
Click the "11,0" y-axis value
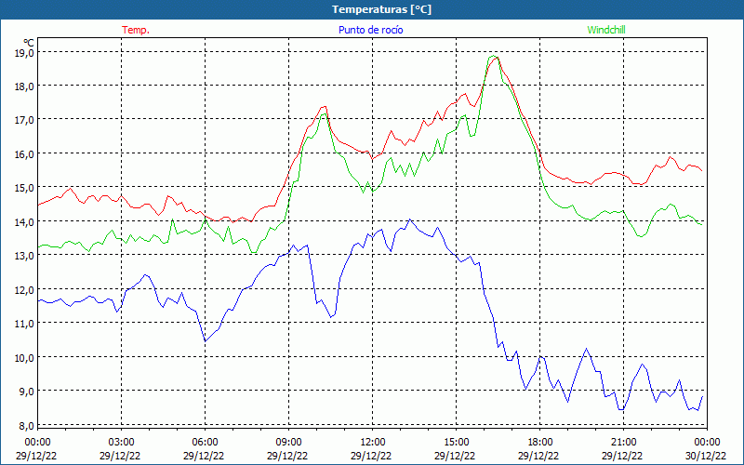24,324
